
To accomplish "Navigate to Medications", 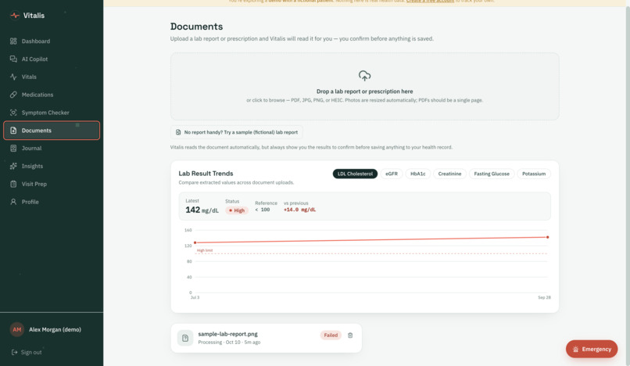I will pos(52,95).
